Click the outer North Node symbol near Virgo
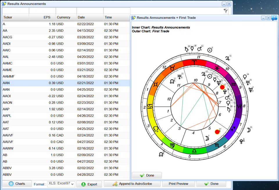The image size is (279, 190). [x=161, y=154]
